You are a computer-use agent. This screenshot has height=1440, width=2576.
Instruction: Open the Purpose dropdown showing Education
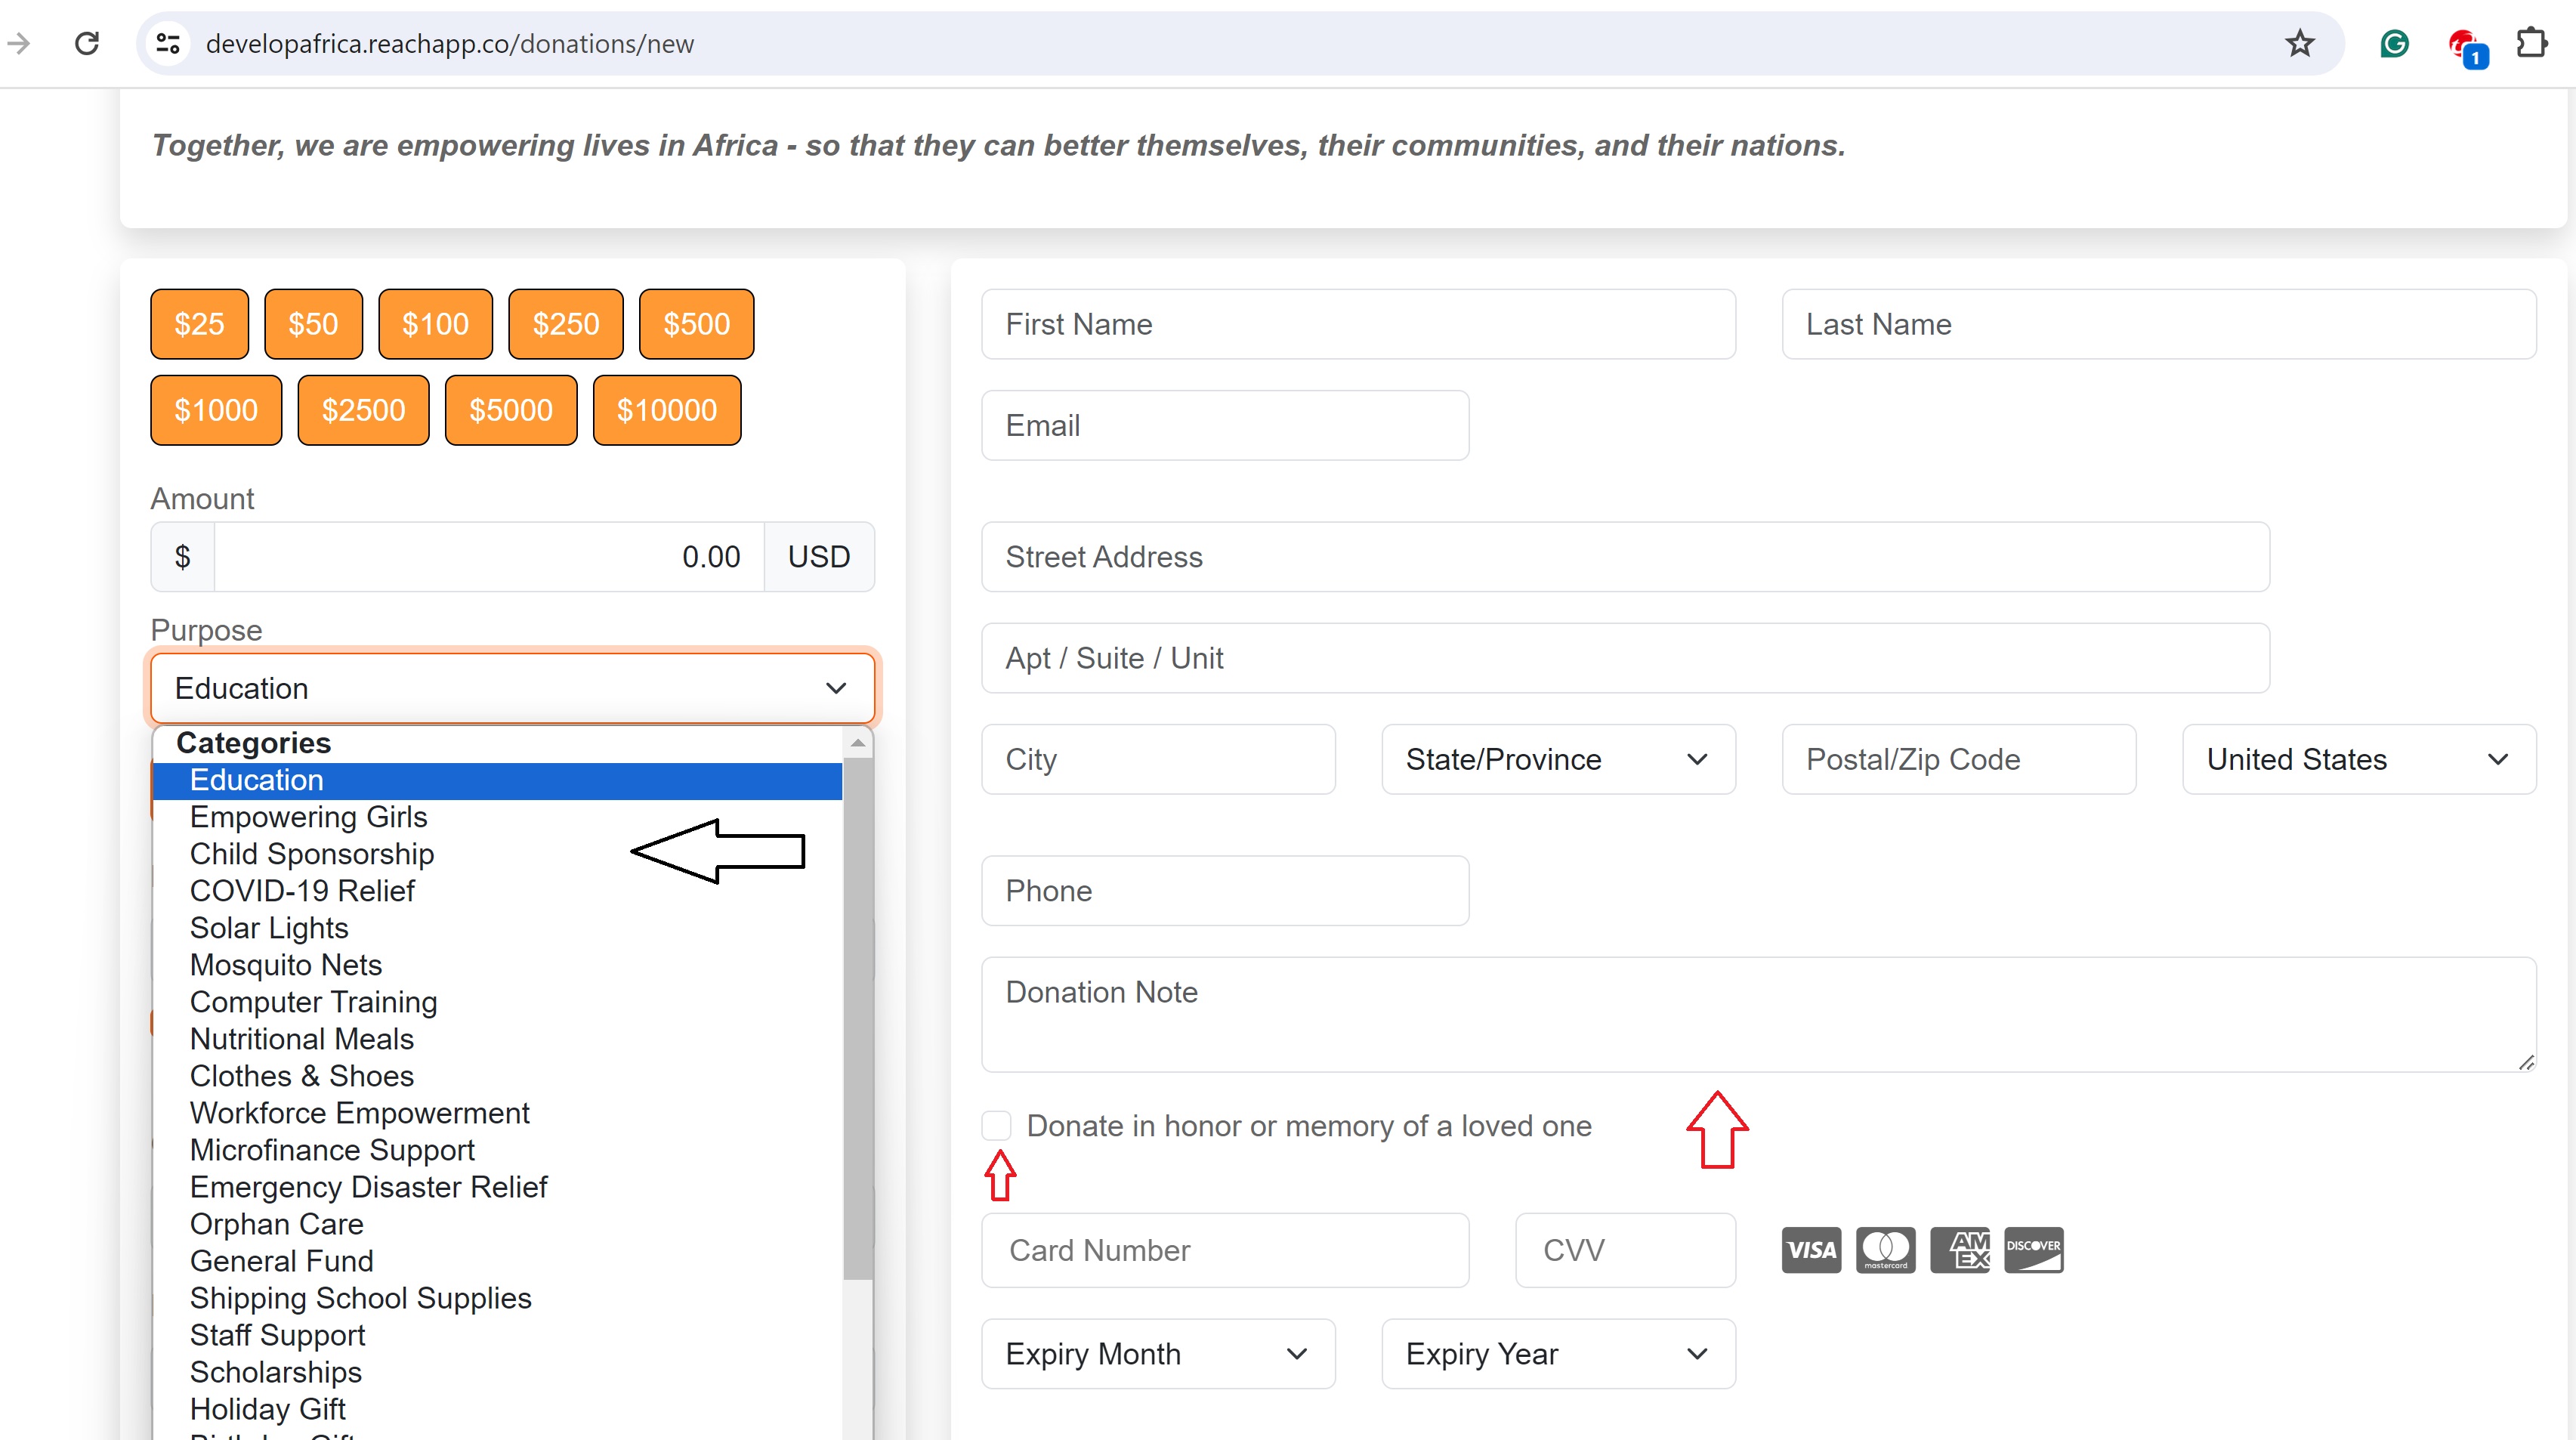point(512,688)
